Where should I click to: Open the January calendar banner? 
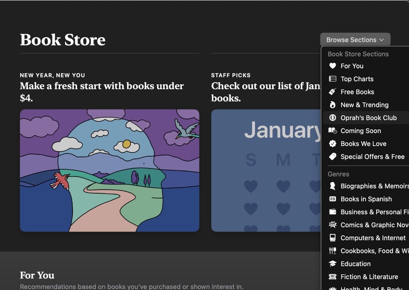tap(266, 170)
